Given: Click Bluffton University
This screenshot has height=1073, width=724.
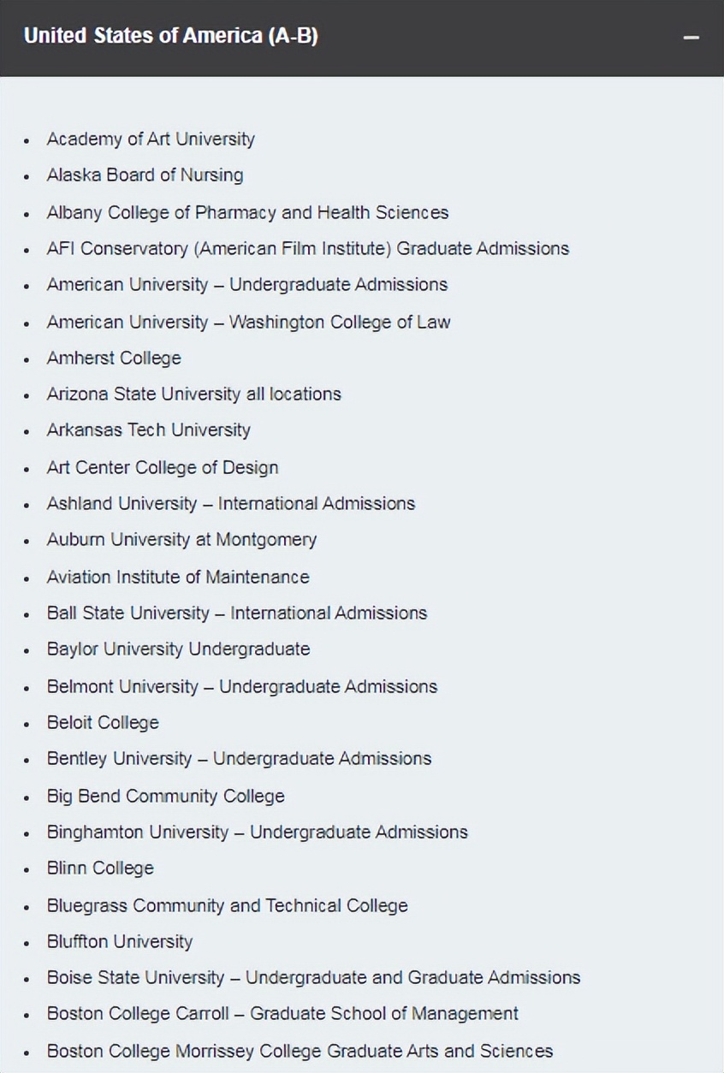Looking at the screenshot, I should coord(120,941).
